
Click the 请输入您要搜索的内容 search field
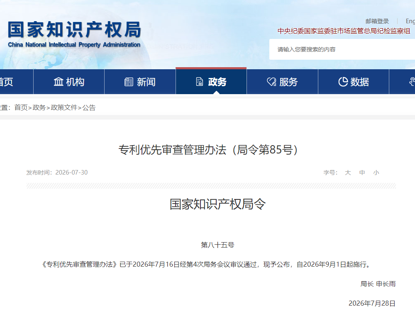click(x=342, y=49)
